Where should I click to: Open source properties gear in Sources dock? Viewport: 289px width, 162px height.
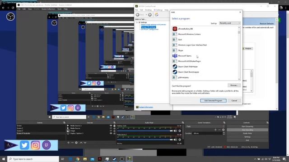tap(76, 143)
